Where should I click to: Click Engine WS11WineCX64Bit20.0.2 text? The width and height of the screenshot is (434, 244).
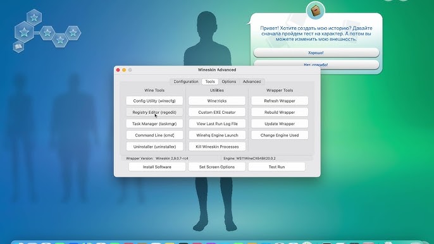249,159
